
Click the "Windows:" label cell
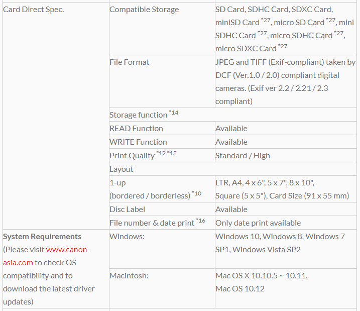pyautogui.click(x=127, y=237)
